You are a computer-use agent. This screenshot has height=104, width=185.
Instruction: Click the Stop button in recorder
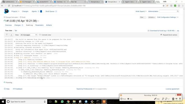tap(130, 99)
